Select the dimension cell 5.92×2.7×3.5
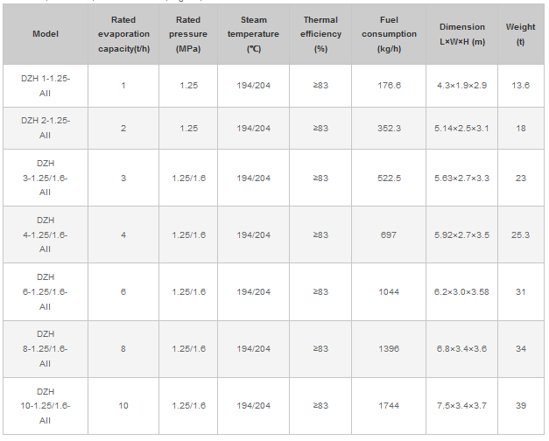This screenshot has width=549, height=441. (461, 235)
